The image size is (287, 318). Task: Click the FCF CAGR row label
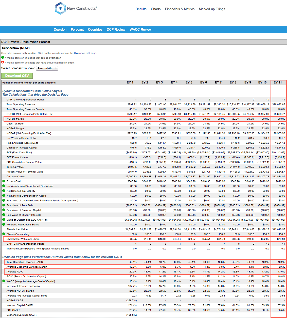[x=13, y=310]
